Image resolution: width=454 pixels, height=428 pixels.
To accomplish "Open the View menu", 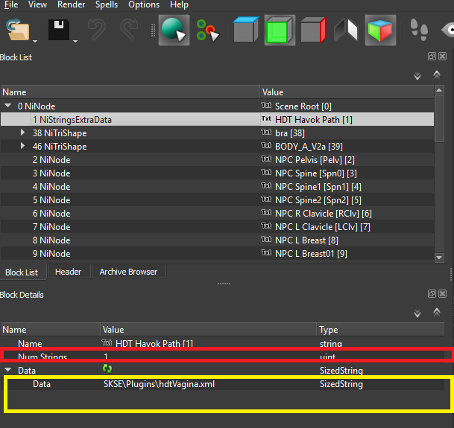I will 37,4.
